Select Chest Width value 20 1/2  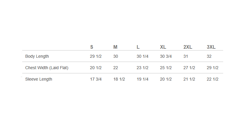click(96, 68)
